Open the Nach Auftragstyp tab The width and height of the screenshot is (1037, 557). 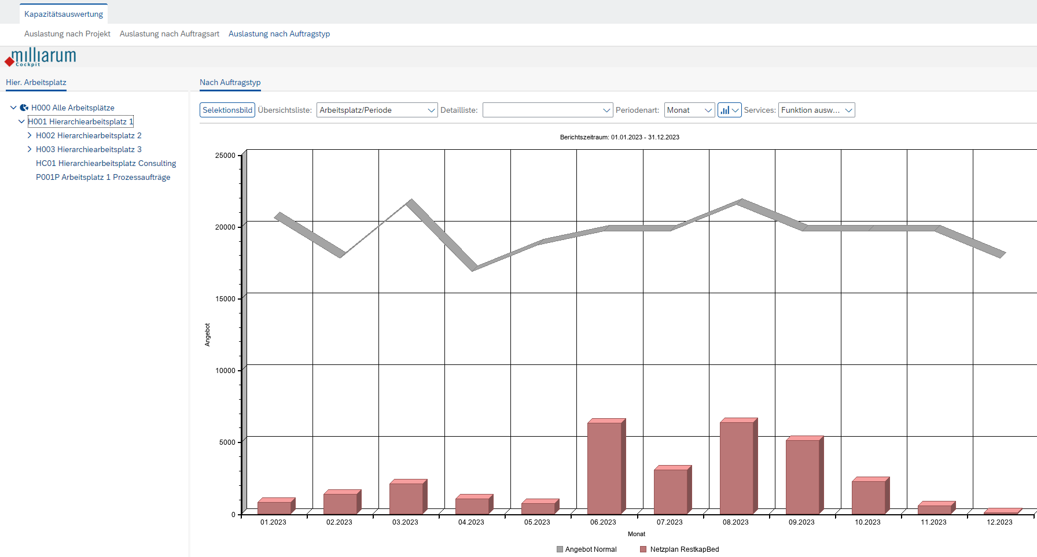click(x=230, y=82)
